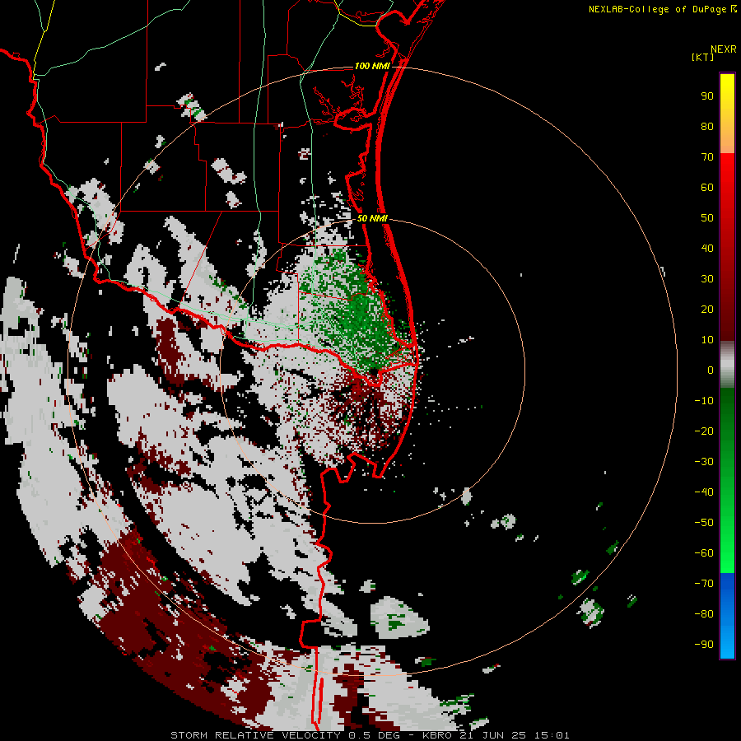
Task: Click the blue bottom segment of color bar
Action: click(727, 616)
